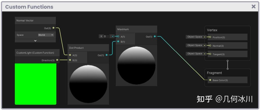Click the Base Color(3) label

pos(220,80)
